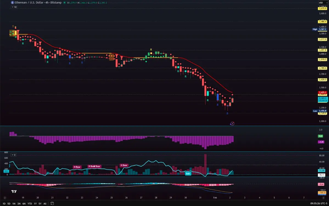Select the 1D time range

click(4, 204)
